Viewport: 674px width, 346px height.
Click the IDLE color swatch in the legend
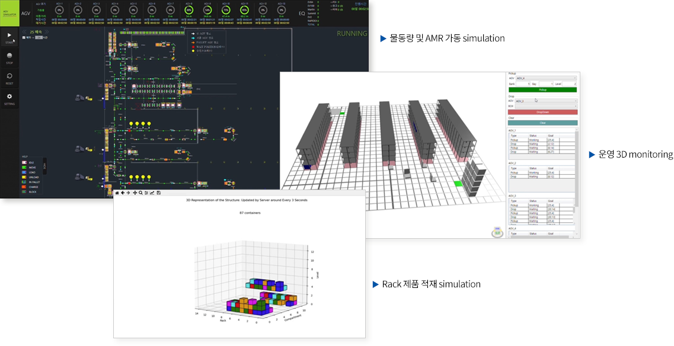24,162
